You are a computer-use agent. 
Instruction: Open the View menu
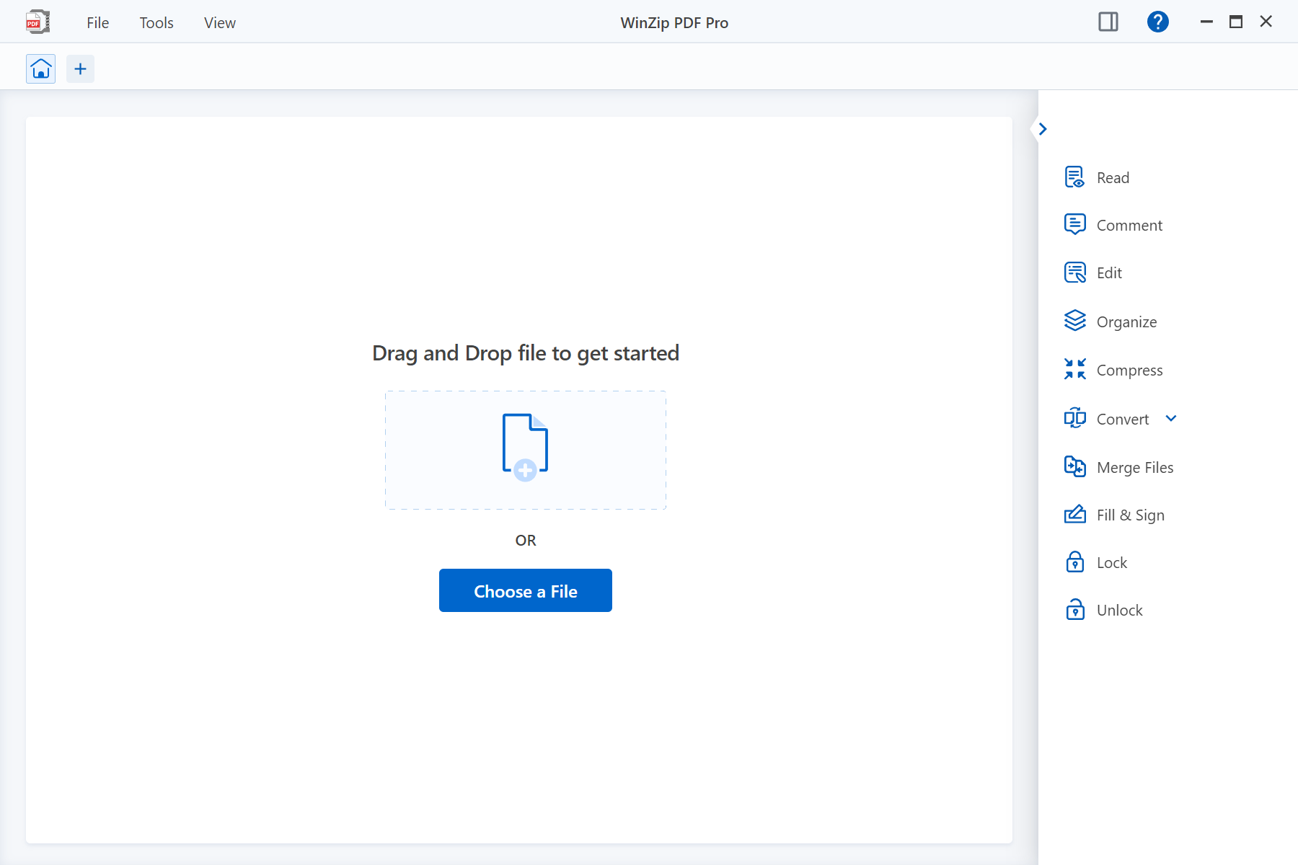(x=220, y=22)
